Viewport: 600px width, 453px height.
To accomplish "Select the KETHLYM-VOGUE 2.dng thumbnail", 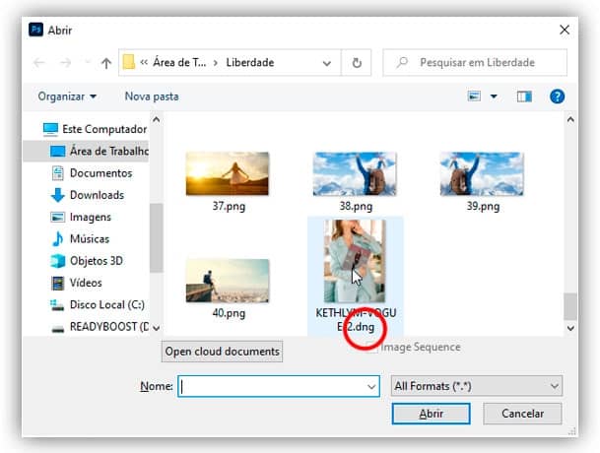I will (355, 261).
